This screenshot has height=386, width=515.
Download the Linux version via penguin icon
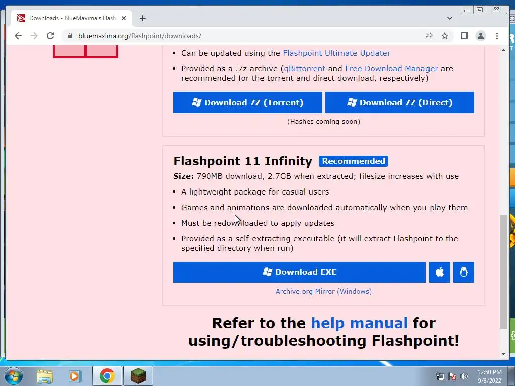(x=463, y=272)
